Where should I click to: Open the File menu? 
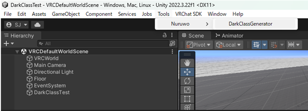click(8, 14)
